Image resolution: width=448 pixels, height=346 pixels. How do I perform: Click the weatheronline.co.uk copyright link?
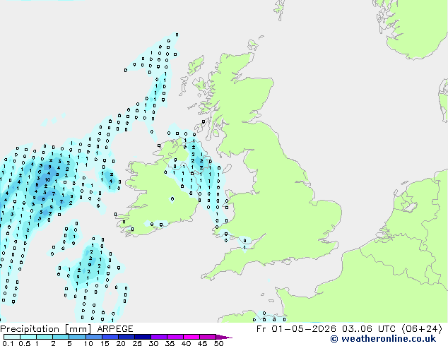point(383,339)
